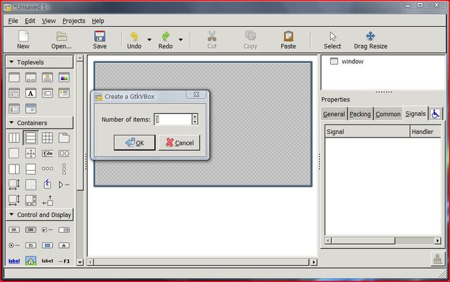
Task: Select the Font Selection Dialog 'A' icon
Action: [x=30, y=93]
